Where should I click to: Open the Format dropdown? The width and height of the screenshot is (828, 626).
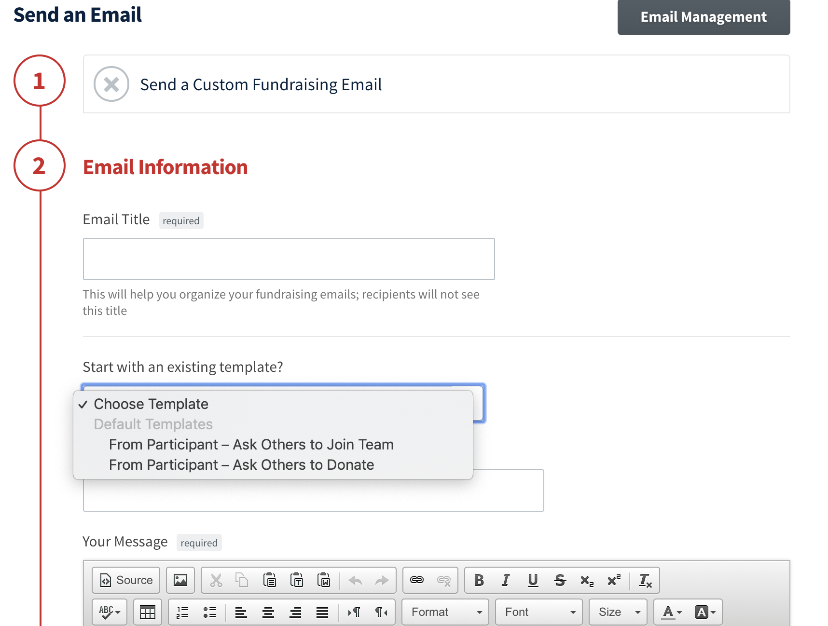[x=445, y=612]
